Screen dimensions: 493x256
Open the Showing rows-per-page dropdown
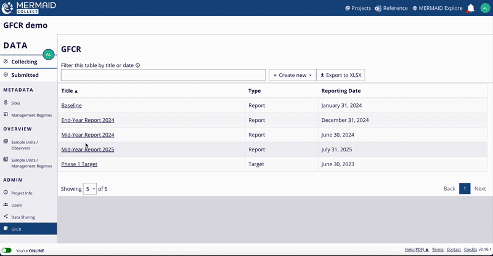point(89,189)
